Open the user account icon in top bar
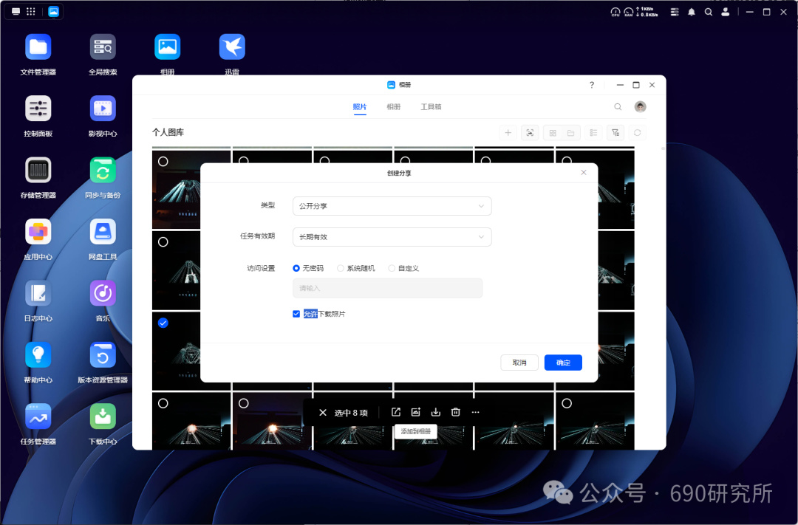Image resolution: width=798 pixels, height=525 pixels. point(726,12)
